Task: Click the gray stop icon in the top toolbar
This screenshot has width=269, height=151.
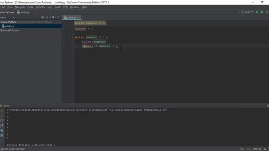Action: coord(267,12)
